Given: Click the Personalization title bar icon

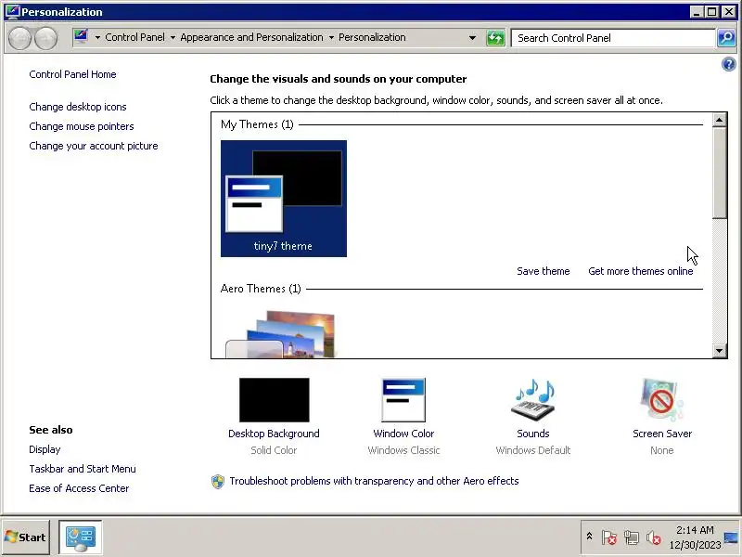Looking at the screenshot, I should point(13,11).
